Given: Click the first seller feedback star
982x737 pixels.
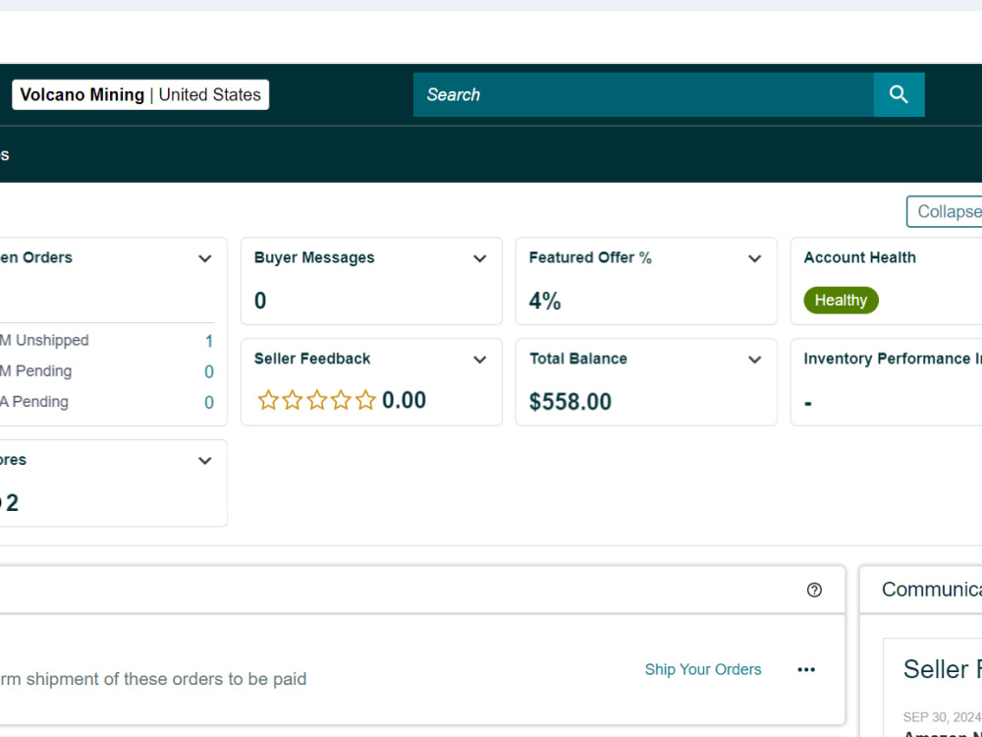Looking at the screenshot, I should (268, 400).
